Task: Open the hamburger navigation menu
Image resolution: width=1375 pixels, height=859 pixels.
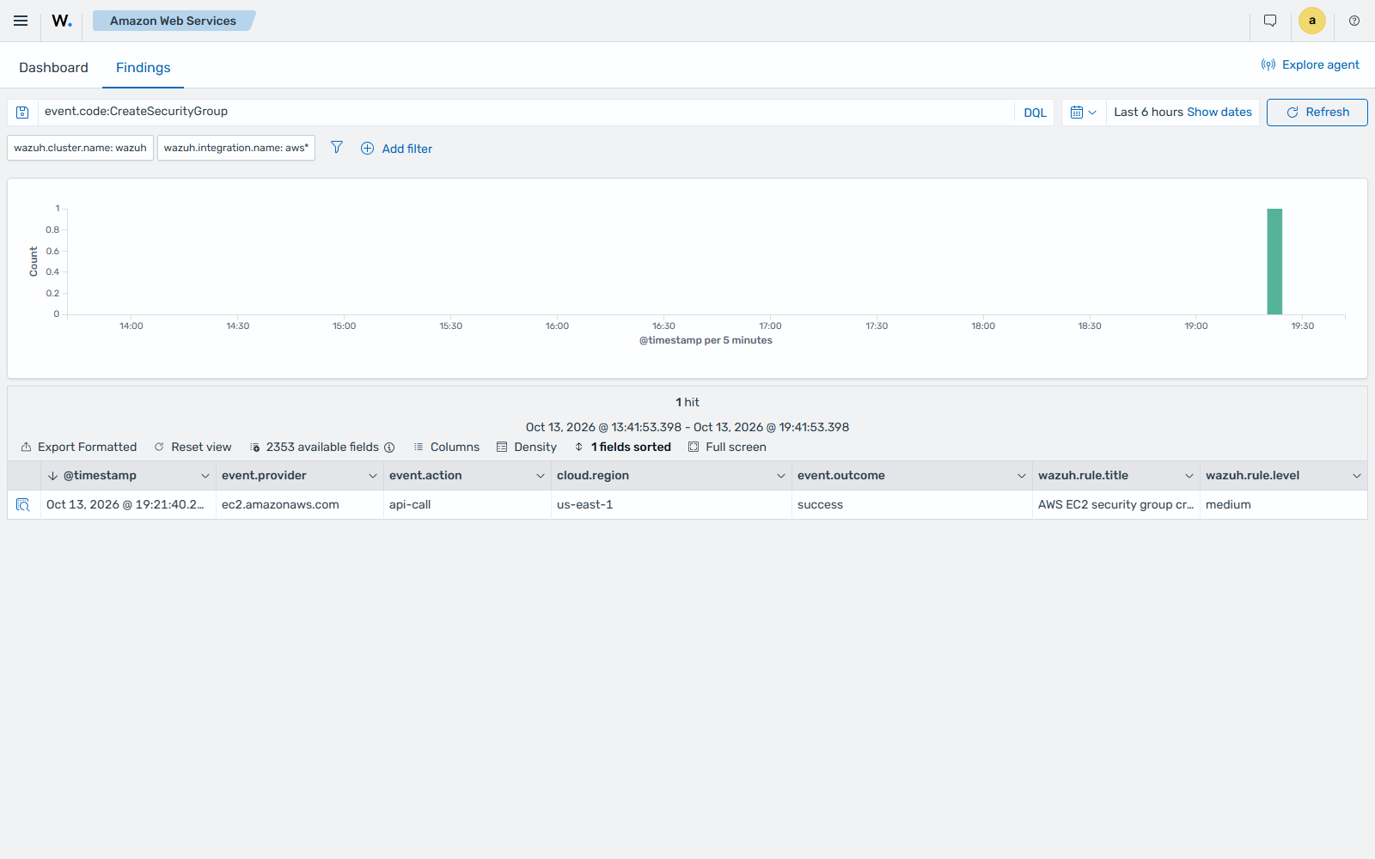Action: tap(21, 21)
